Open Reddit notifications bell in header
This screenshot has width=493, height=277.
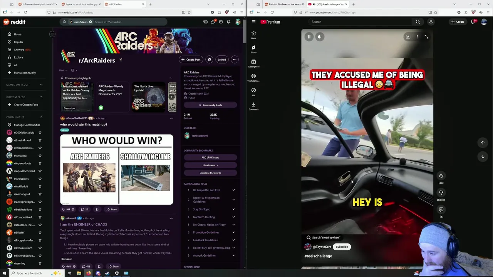pos(228,22)
